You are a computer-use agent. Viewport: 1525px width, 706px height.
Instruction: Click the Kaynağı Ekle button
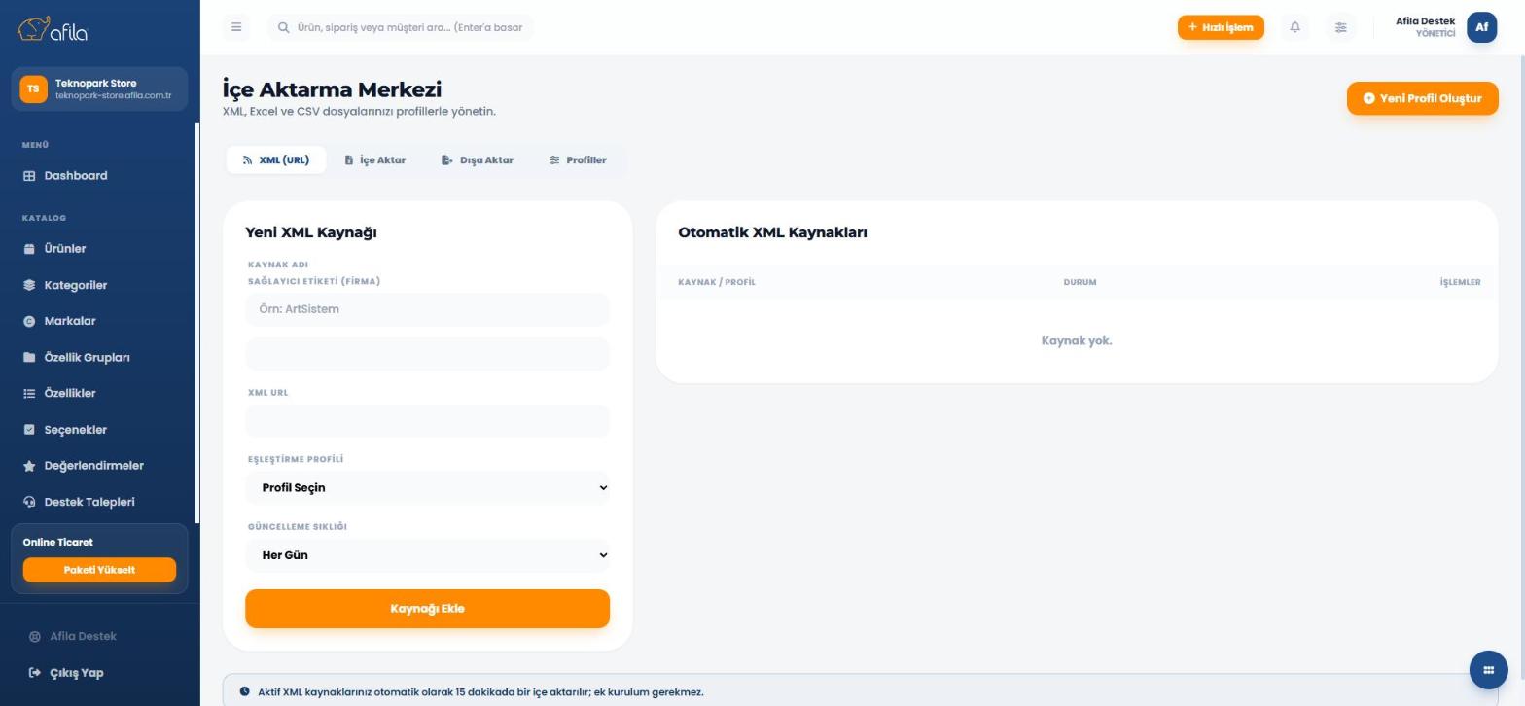(427, 609)
